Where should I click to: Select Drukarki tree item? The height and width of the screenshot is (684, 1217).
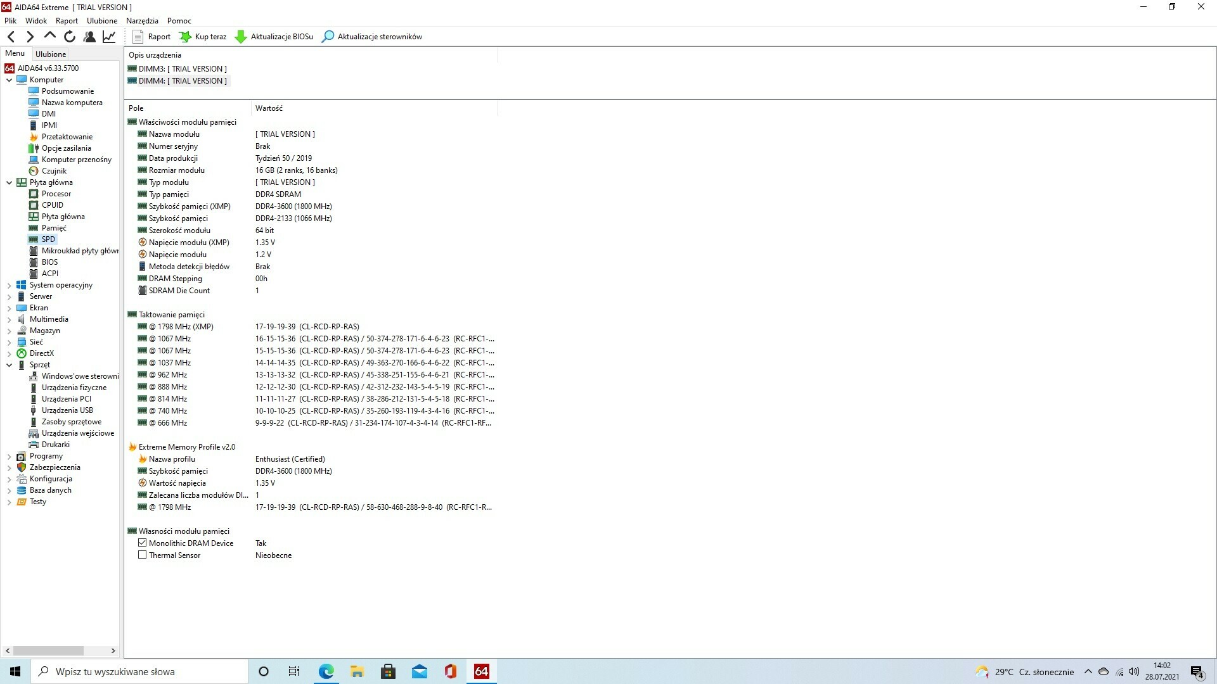[55, 445]
